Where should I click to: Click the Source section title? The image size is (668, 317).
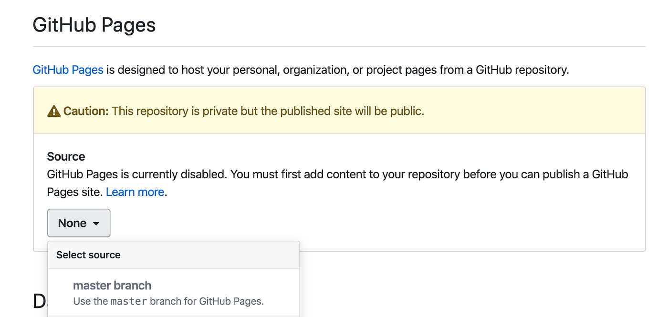66,156
